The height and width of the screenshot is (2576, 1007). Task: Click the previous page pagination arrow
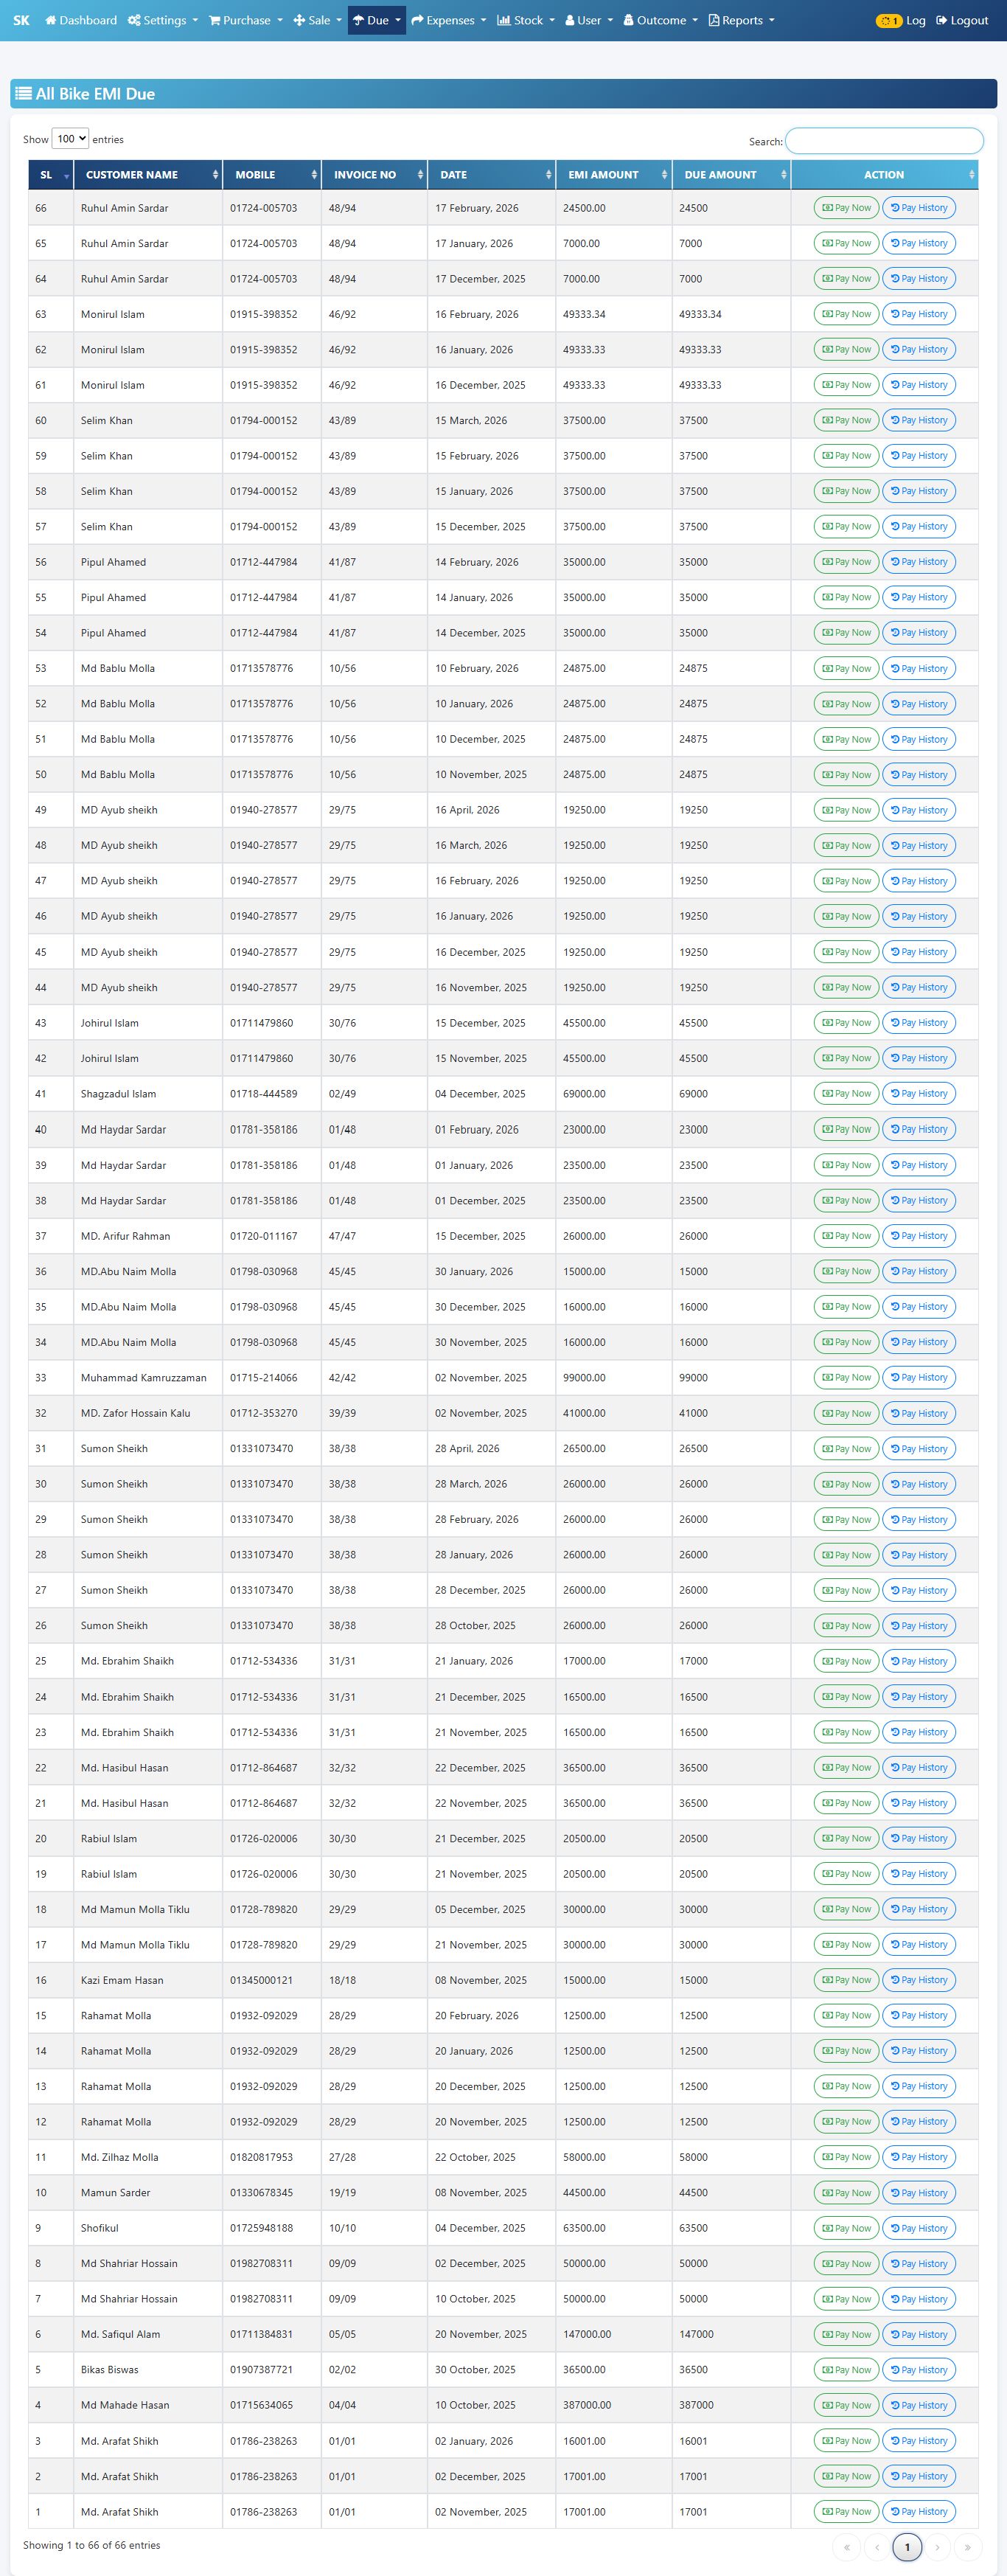click(877, 2547)
